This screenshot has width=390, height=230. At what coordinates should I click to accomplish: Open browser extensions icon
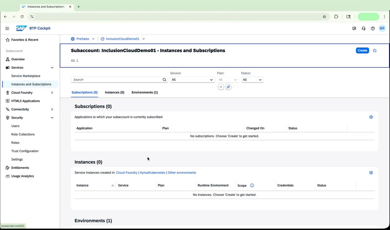click(336, 17)
